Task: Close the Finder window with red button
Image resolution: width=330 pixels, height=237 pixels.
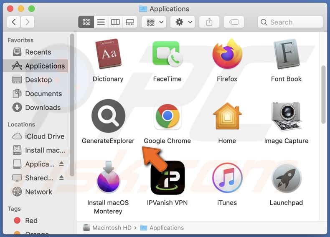Action: [x=10, y=9]
